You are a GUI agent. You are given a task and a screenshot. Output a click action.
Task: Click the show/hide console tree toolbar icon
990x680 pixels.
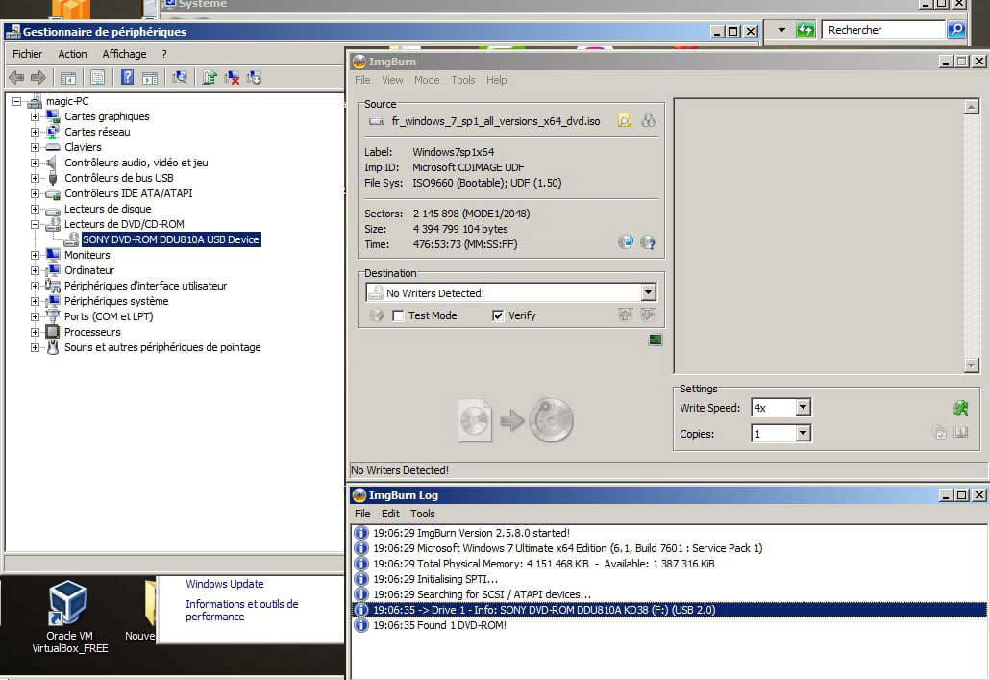[x=67, y=78]
